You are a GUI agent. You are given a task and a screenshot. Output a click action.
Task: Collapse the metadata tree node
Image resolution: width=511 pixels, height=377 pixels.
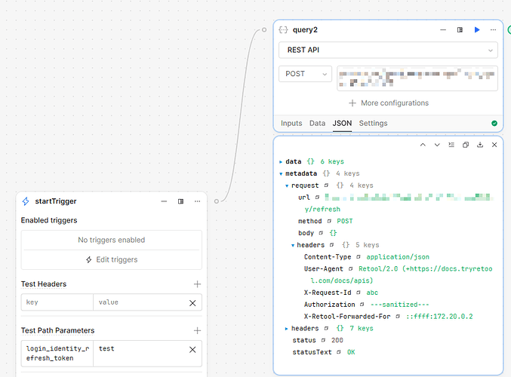click(282, 173)
